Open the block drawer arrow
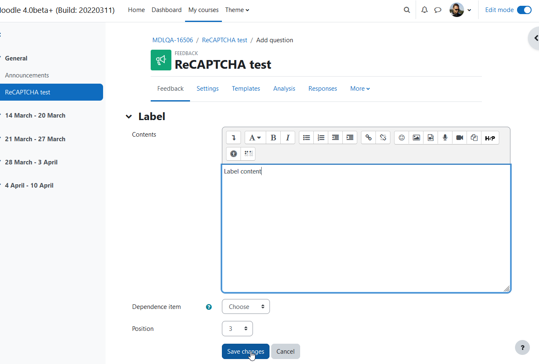 click(x=534, y=38)
